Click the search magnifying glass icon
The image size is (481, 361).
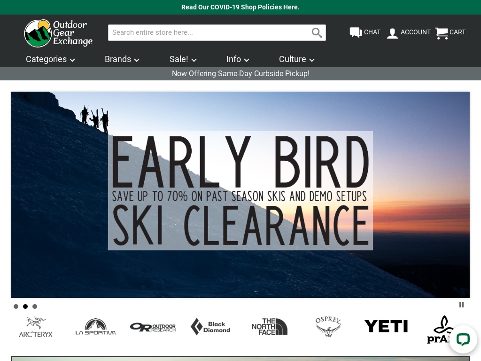coord(317,33)
